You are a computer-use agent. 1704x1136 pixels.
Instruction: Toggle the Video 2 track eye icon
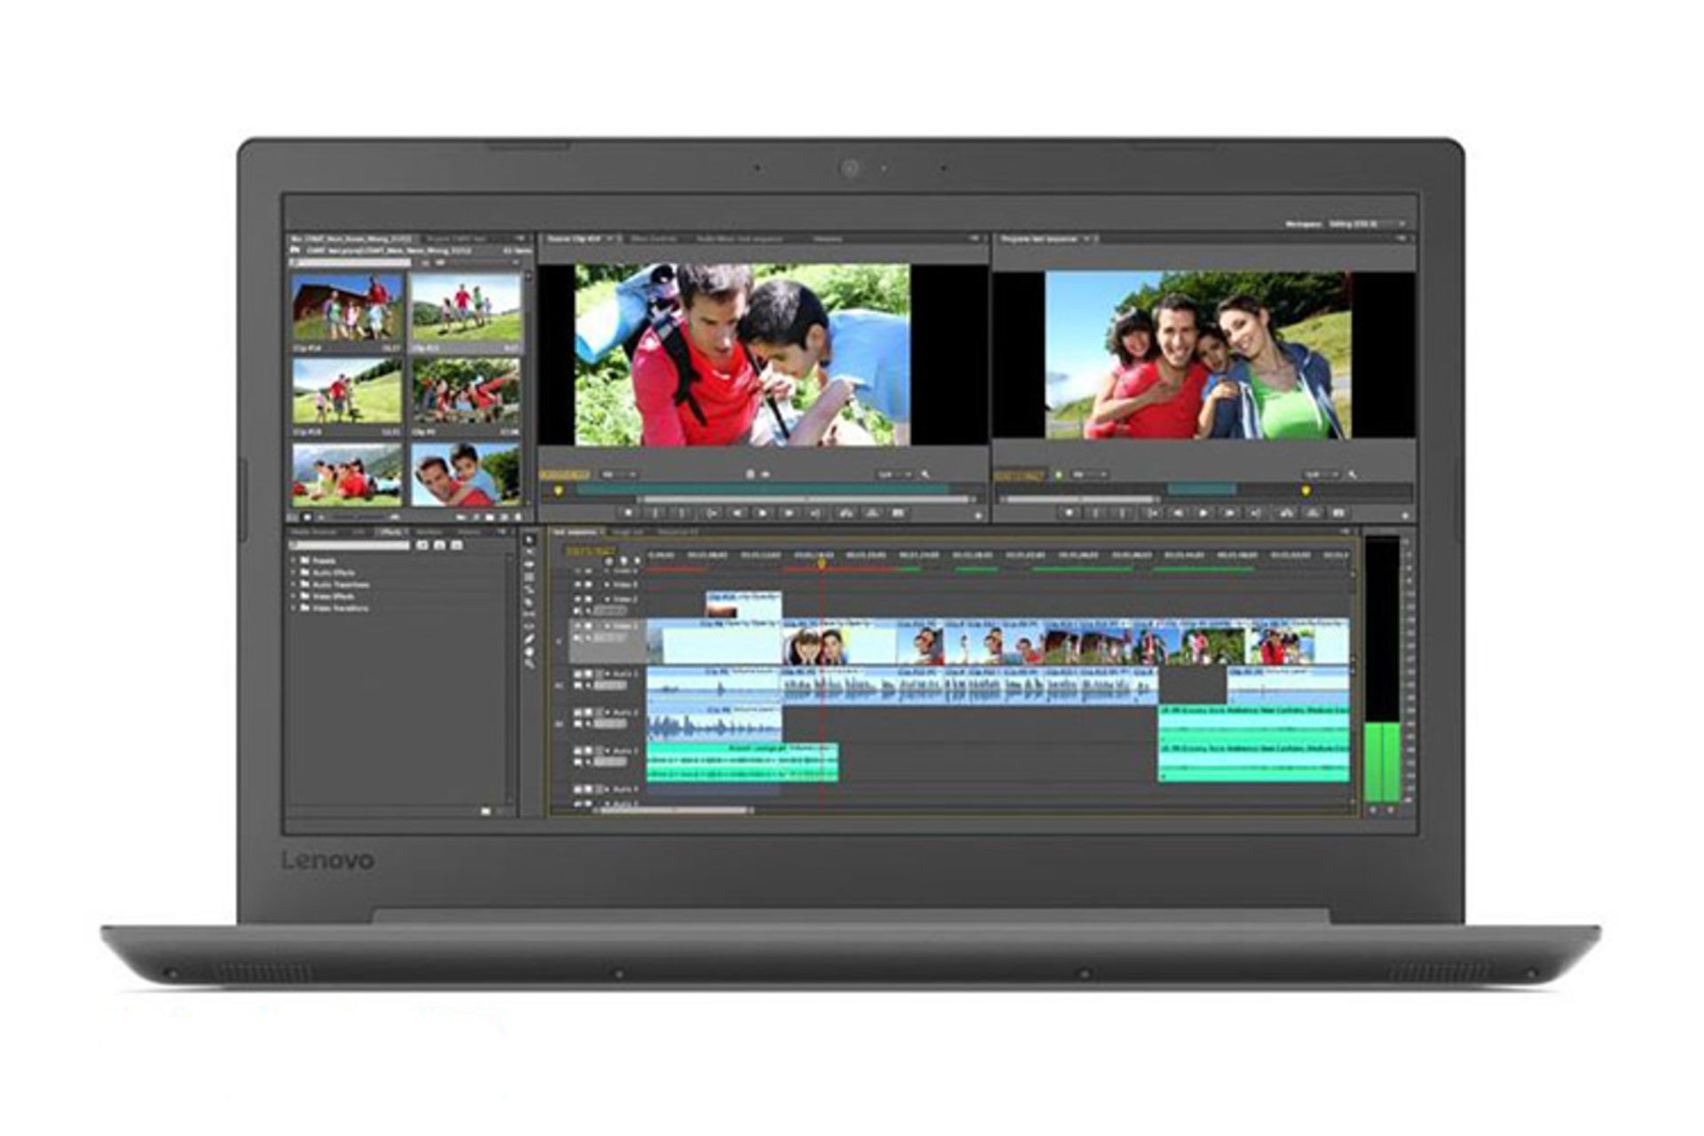pos(577,599)
